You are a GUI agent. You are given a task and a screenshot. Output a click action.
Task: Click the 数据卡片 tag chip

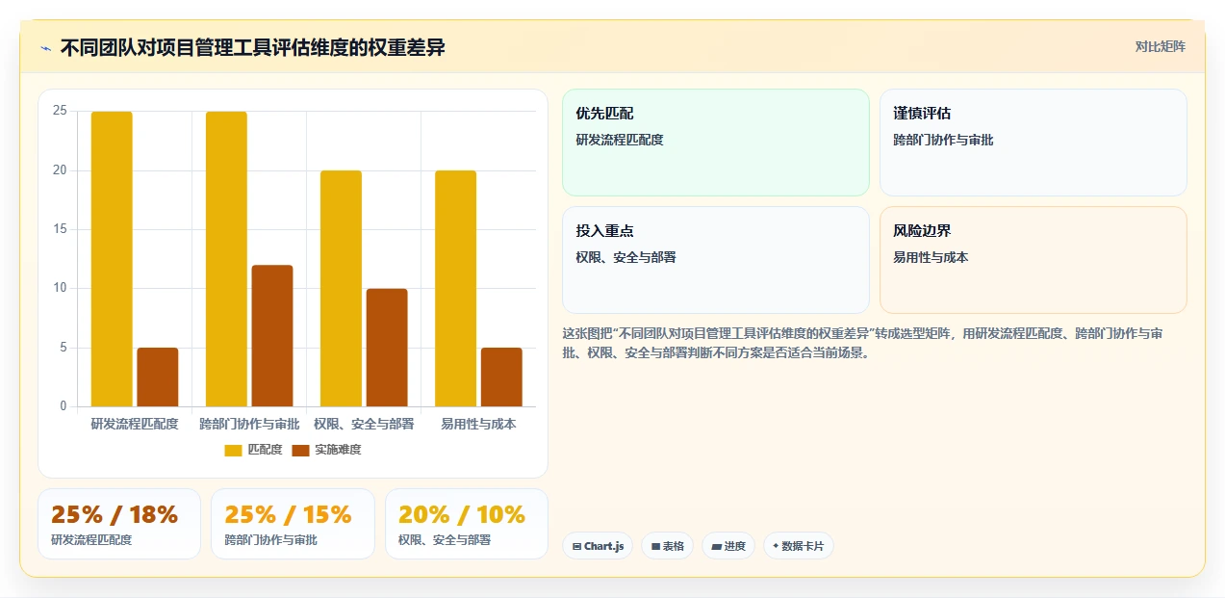coord(799,546)
